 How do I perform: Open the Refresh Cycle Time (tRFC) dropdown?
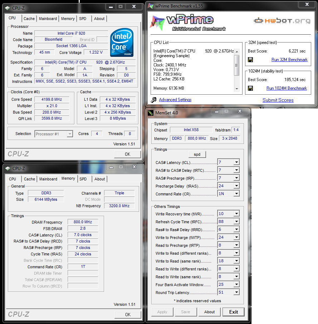coord(236,221)
